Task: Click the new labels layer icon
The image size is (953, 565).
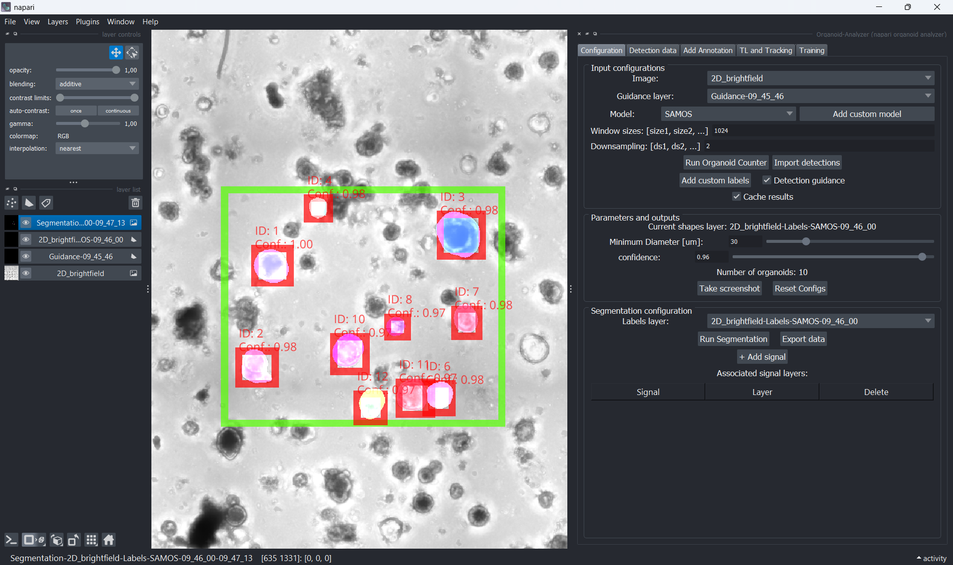Action: click(46, 203)
